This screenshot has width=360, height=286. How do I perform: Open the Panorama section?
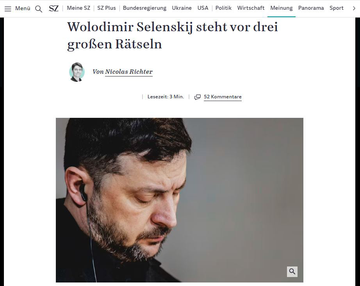(311, 8)
